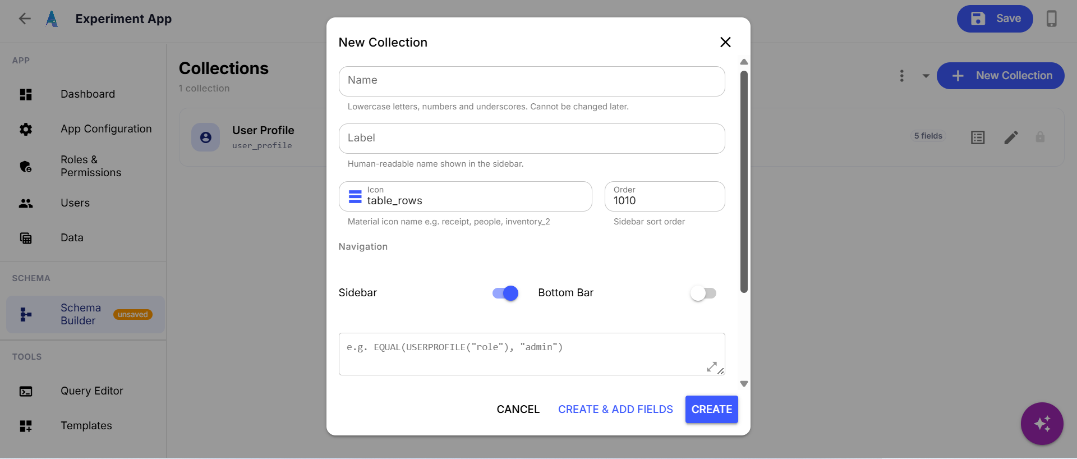Close the New Collection dialog

pos(725,42)
